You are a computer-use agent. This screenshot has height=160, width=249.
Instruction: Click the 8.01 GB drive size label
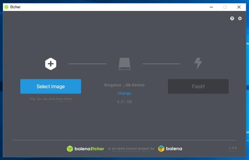click(x=124, y=102)
